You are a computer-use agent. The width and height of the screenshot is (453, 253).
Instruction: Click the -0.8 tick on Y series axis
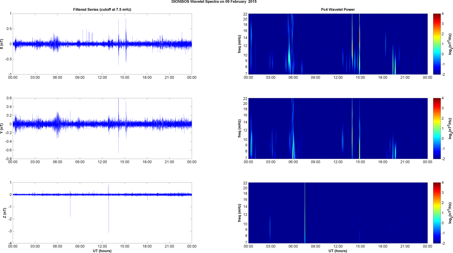click(8, 159)
